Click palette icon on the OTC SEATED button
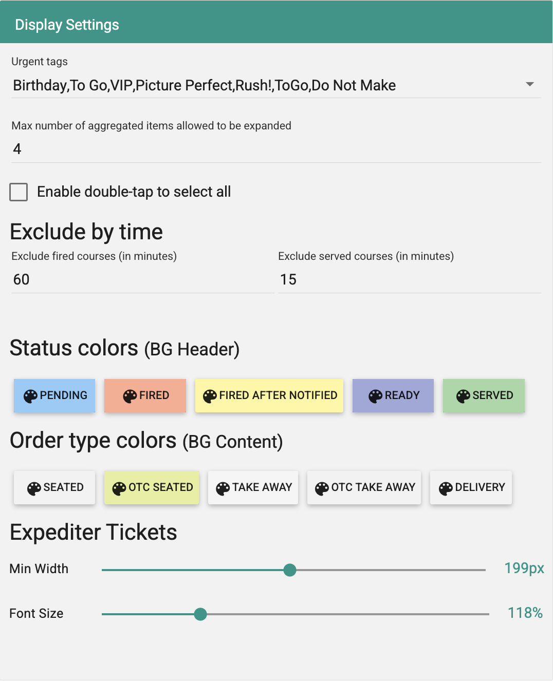553x681 pixels. [x=119, y=488]
